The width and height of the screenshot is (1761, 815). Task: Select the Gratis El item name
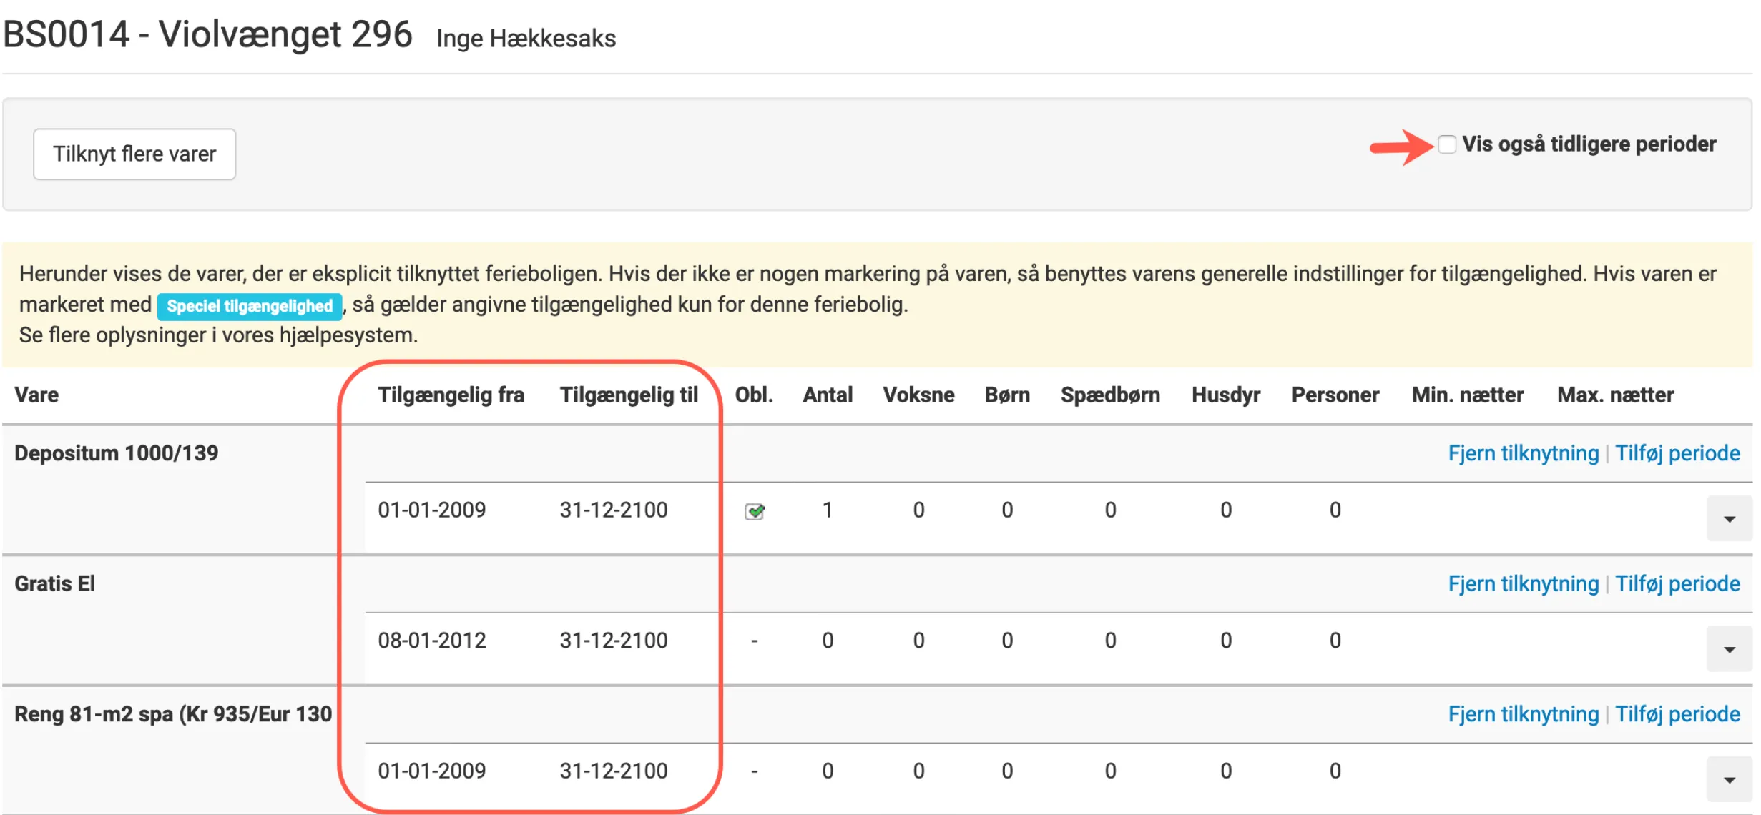pos(55,583)
